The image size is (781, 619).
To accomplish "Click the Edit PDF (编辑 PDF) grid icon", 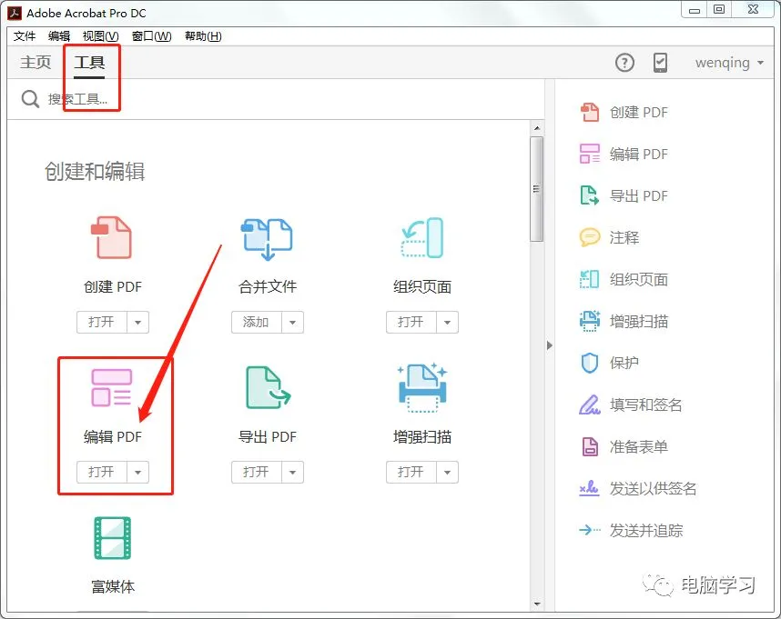I will point(112,388).
